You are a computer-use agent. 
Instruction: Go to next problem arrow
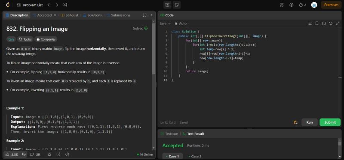[x=57, y=5]
